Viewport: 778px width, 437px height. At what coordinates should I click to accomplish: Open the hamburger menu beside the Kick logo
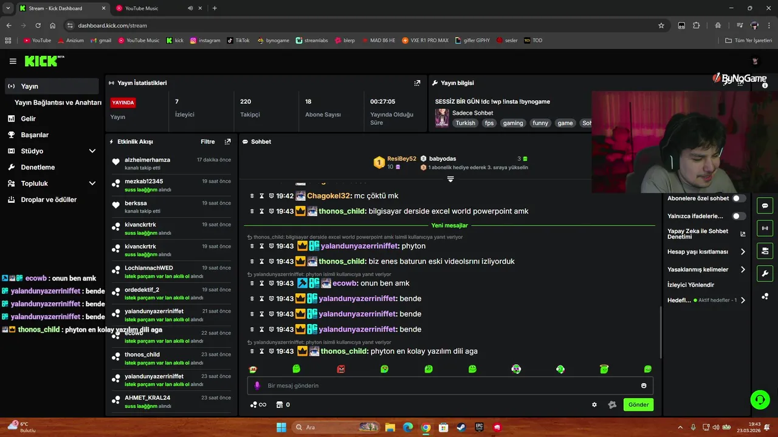[x=13, y=61]
